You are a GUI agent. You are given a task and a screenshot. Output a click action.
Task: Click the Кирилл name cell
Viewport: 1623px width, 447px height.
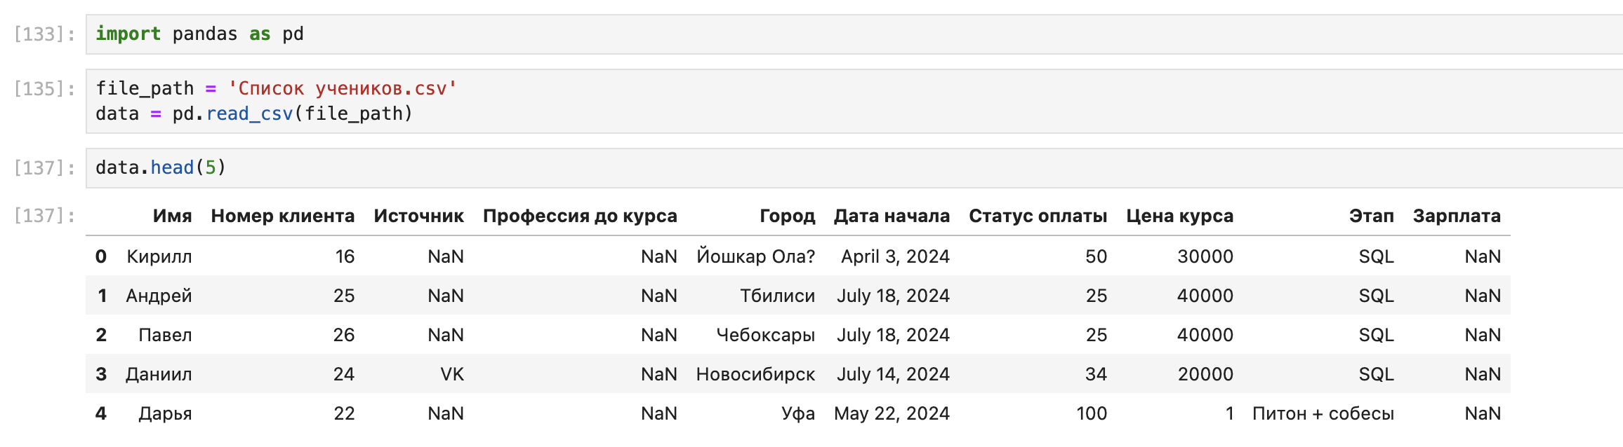[159, 256]
